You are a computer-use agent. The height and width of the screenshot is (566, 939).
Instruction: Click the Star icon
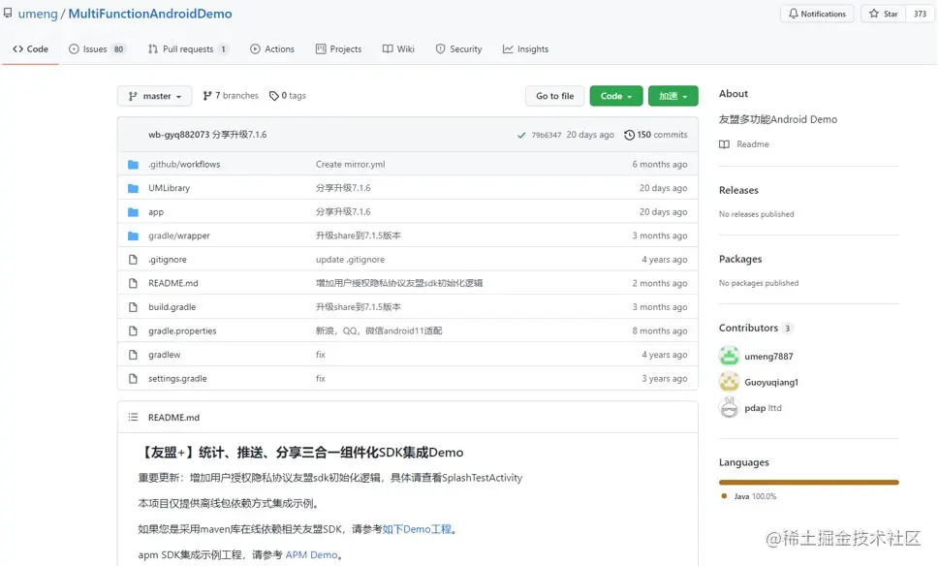(x=874, y=14)
